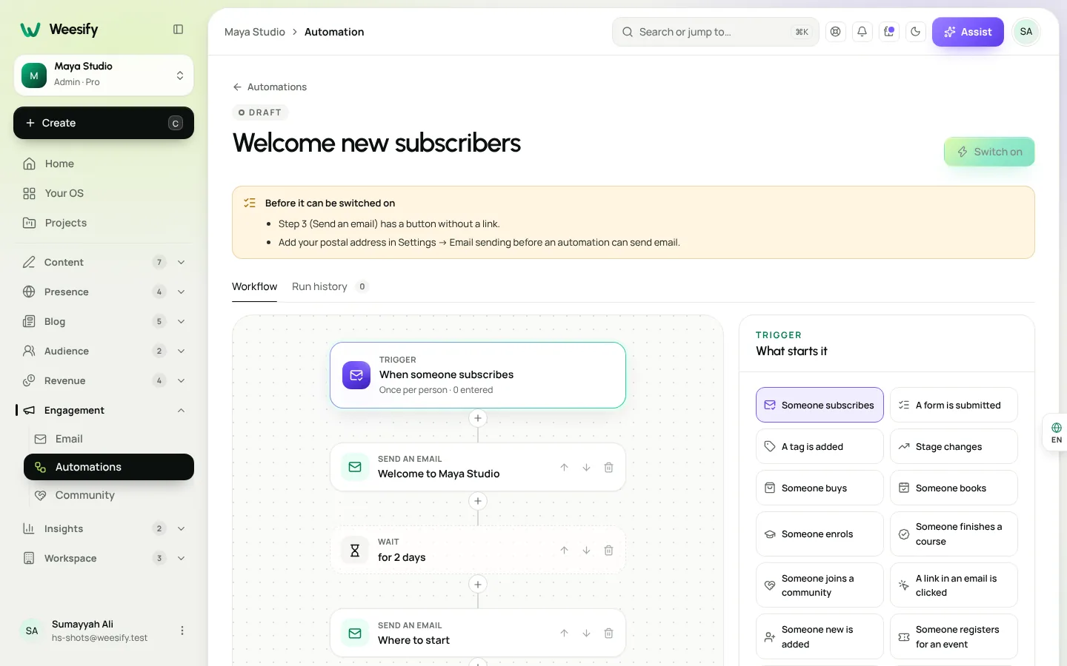Move Welcome to Maya Studio step up
Screen dimensions: 1067x666
coord(564,468)
